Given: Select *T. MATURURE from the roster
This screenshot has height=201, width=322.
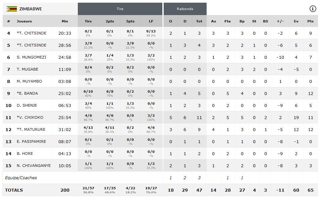Looking at the screenshot, I should [31, 129].
